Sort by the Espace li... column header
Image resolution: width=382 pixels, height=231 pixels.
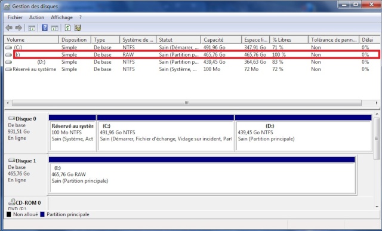pyautogui.click(x=255, y=40)
